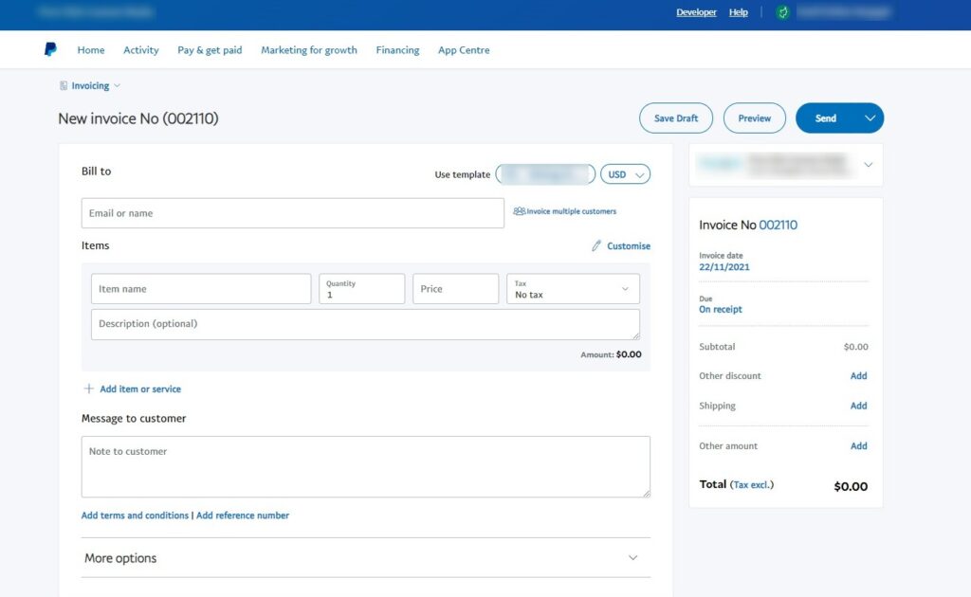The height and width of the screenshot is (597, 971).
Task: Focus the Email or name field
Action: point(293,213)
